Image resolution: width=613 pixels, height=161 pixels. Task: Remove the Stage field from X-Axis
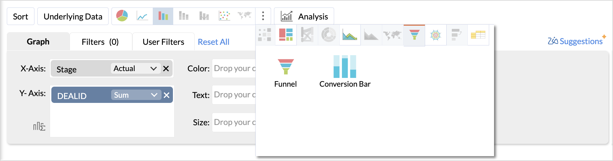point(166,68)
